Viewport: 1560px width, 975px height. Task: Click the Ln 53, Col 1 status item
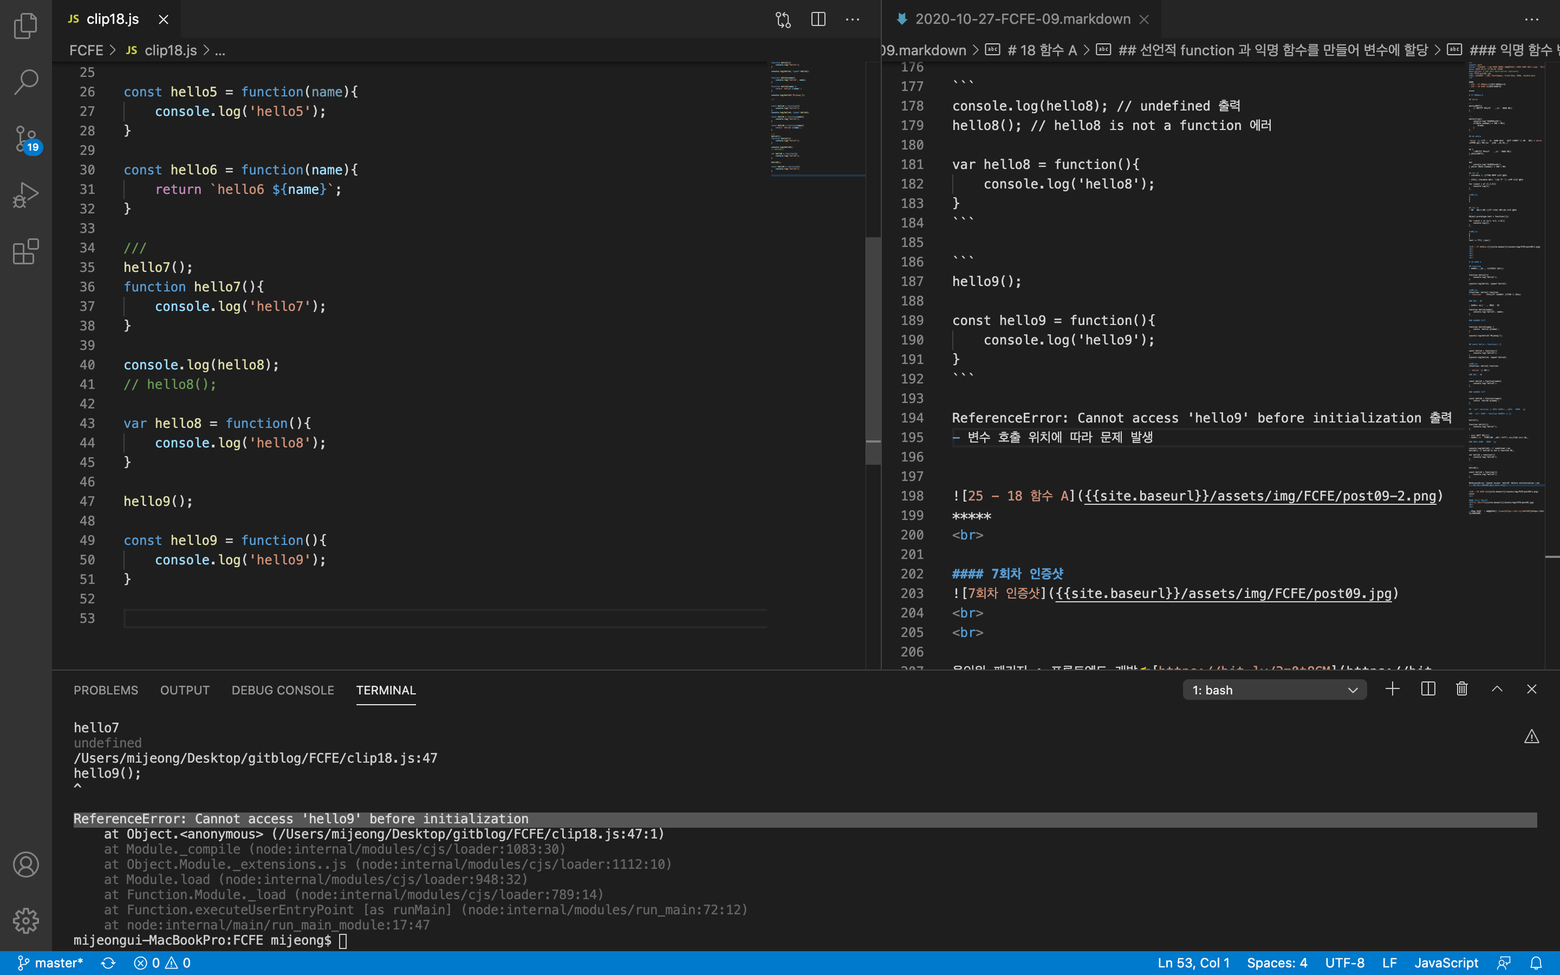pyautogui.click(x=1193, y=963)
